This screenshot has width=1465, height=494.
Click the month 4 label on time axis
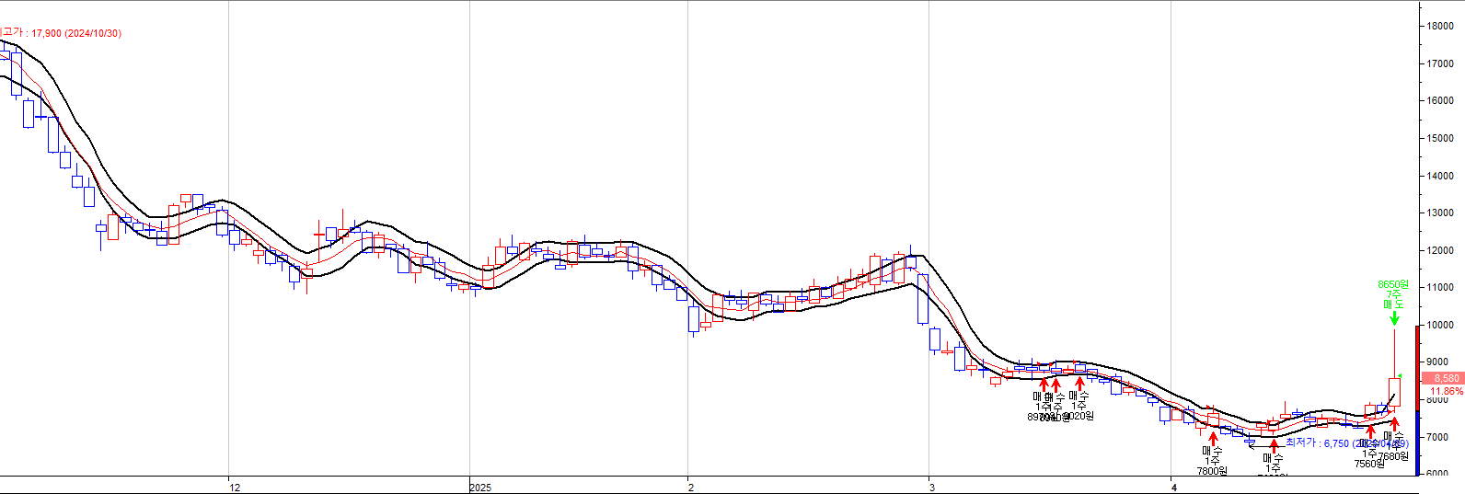(x=1174, y=488)
